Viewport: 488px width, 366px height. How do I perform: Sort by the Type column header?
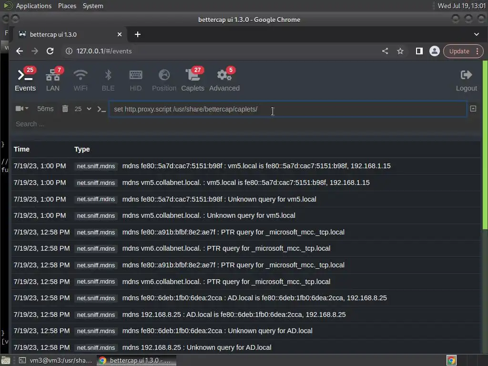(x=82, y=149)
